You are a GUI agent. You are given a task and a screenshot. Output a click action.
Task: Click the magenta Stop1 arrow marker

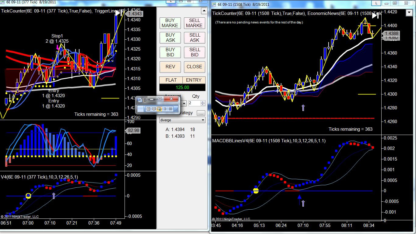58,48
